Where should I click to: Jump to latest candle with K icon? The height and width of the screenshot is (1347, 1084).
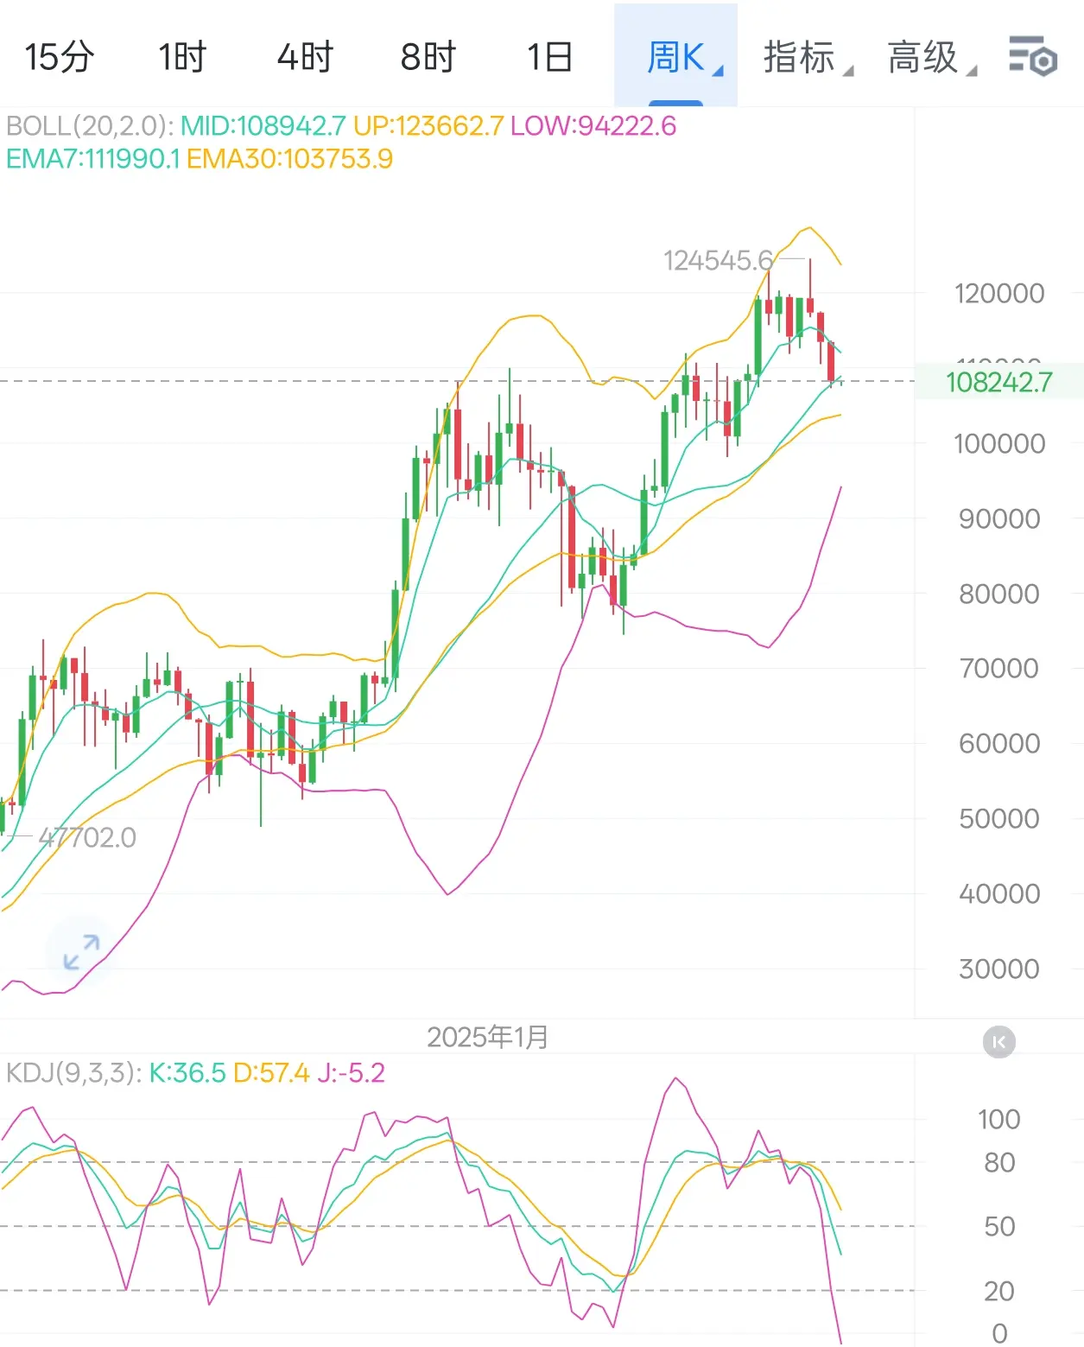pos(998,1042)
